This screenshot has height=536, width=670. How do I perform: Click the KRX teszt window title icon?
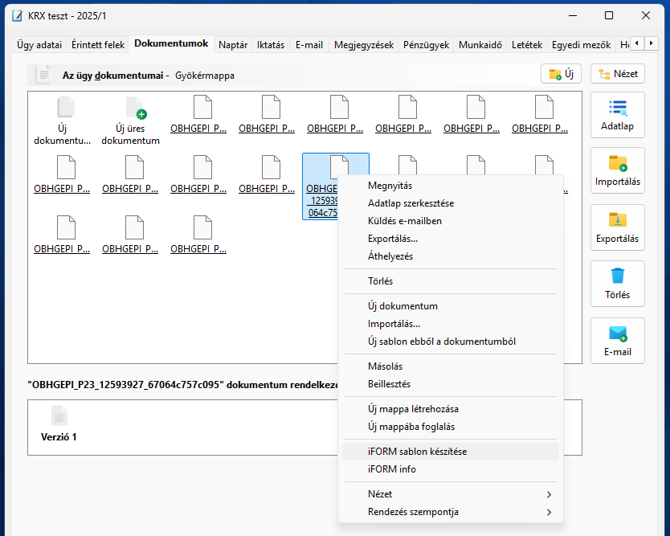pyautogui.click(x=18, y=16)
